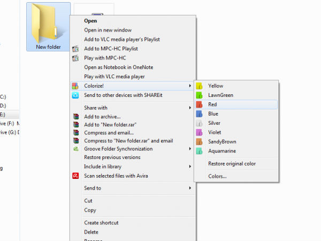Click the violet folder color icon

tap(199, 132)
